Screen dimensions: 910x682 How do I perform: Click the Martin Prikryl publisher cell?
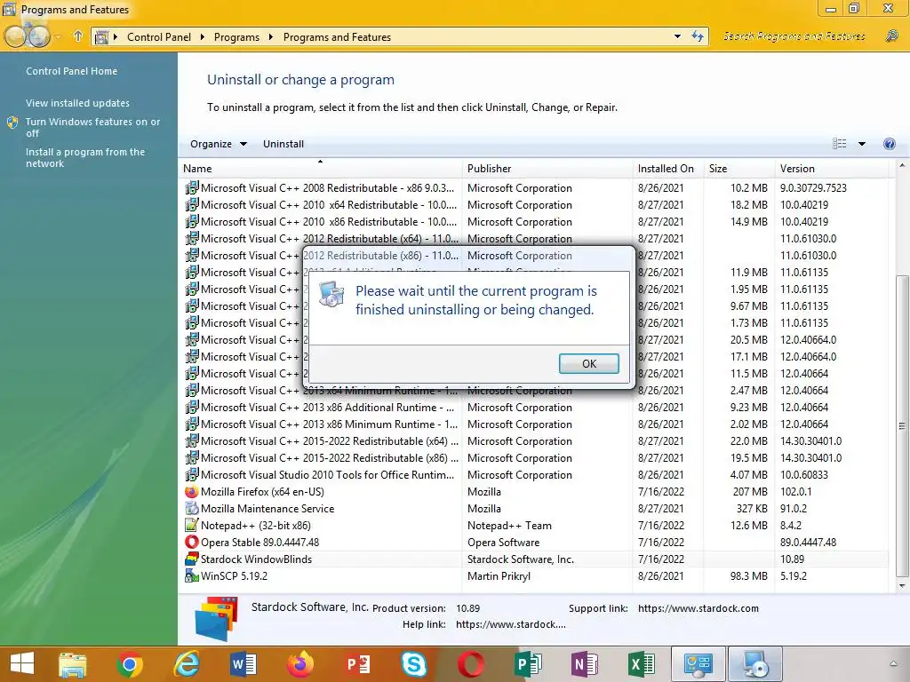(x=499, y=575)
